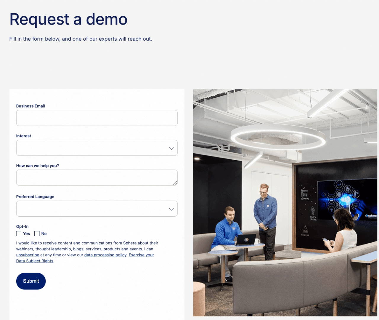View the data processing policy
The image size is (379, 320).
105,255
